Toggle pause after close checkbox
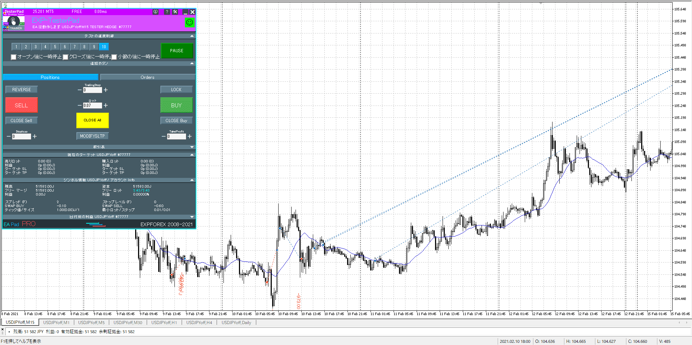 click(66, 57)
